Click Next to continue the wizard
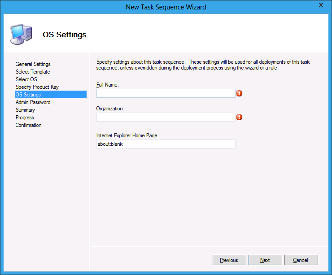 click(265, 260)
